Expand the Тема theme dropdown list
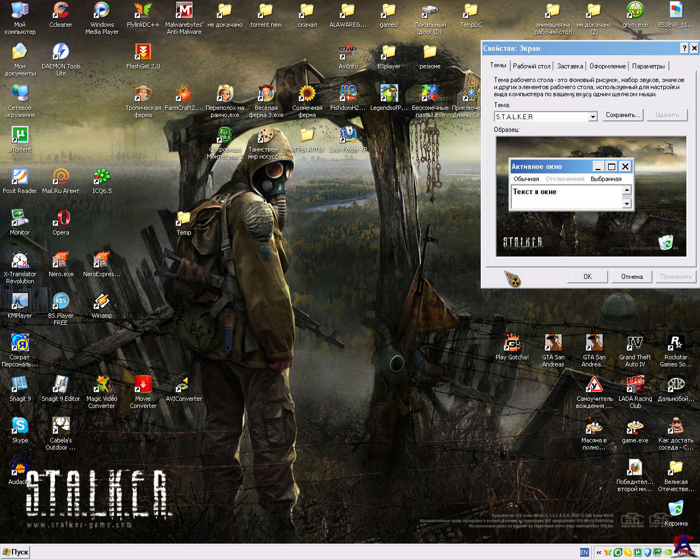This screenshot has width=700, height=560. 593,117
